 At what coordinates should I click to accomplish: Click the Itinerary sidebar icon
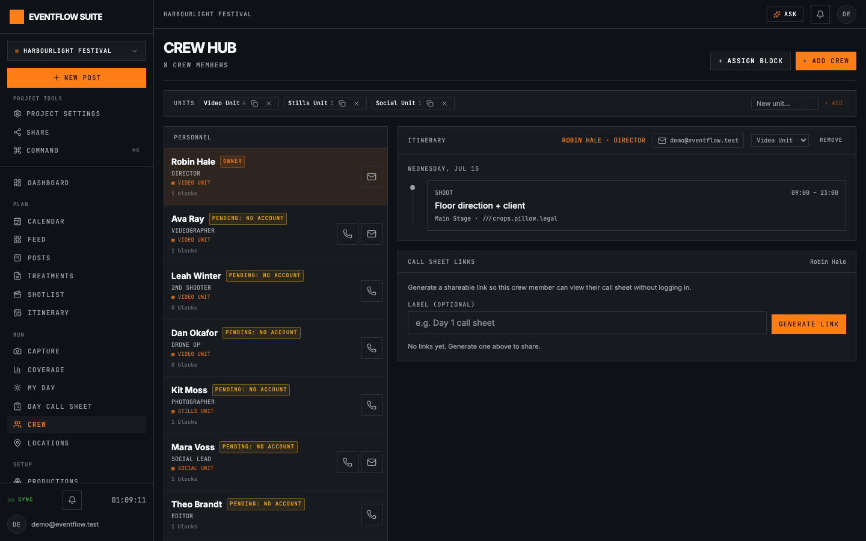click(17, 313)
